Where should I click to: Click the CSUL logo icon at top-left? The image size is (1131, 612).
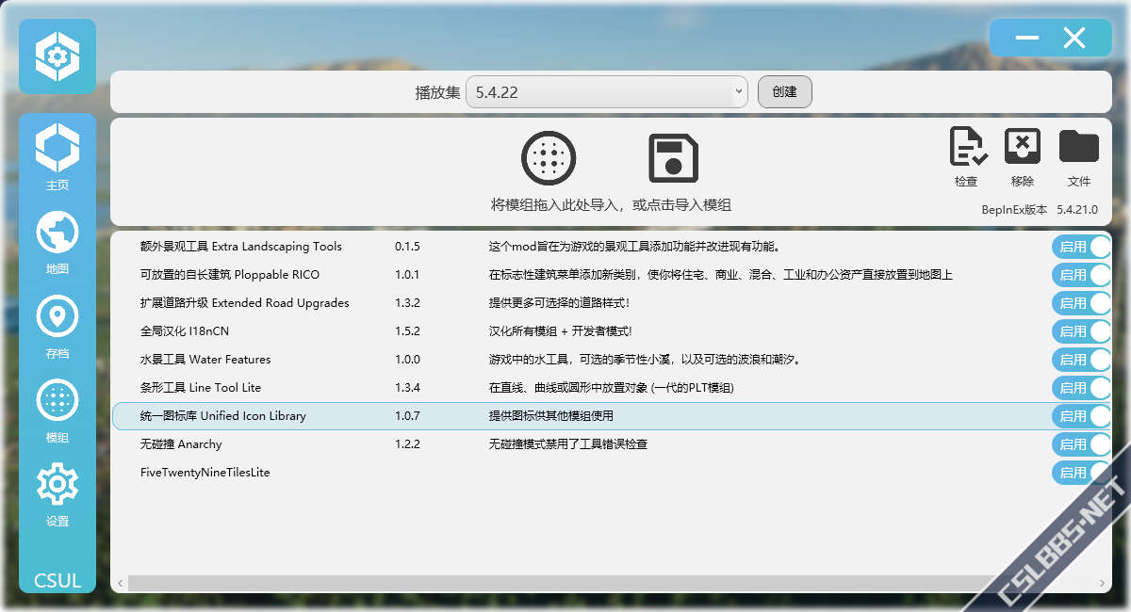pyautogui.click(x=57, y=56)
